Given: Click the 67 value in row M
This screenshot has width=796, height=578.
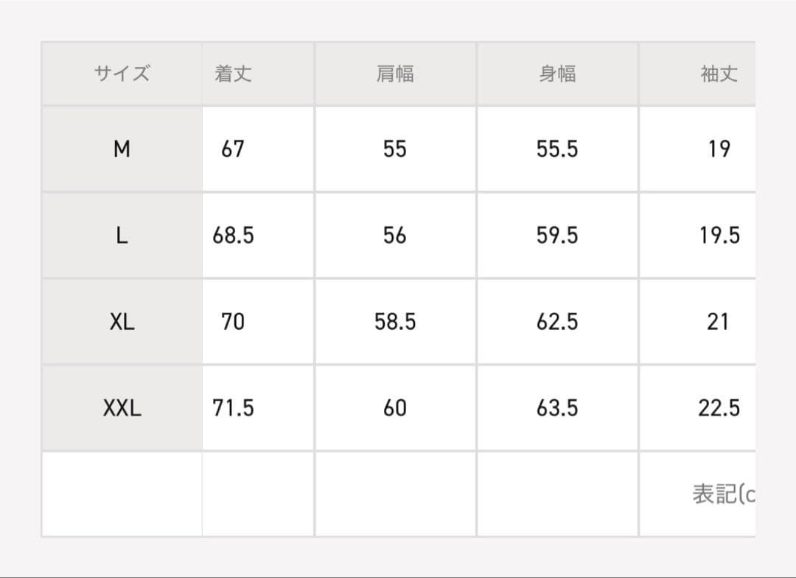Looking at the screenshot, I should tap(233, 149).
